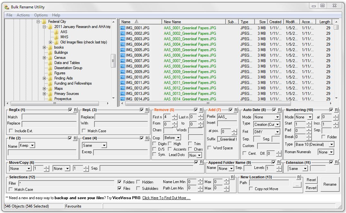346x213 pixels.
Task: Increment the First n value in Remove panel
Action: [x=174, y=116]
